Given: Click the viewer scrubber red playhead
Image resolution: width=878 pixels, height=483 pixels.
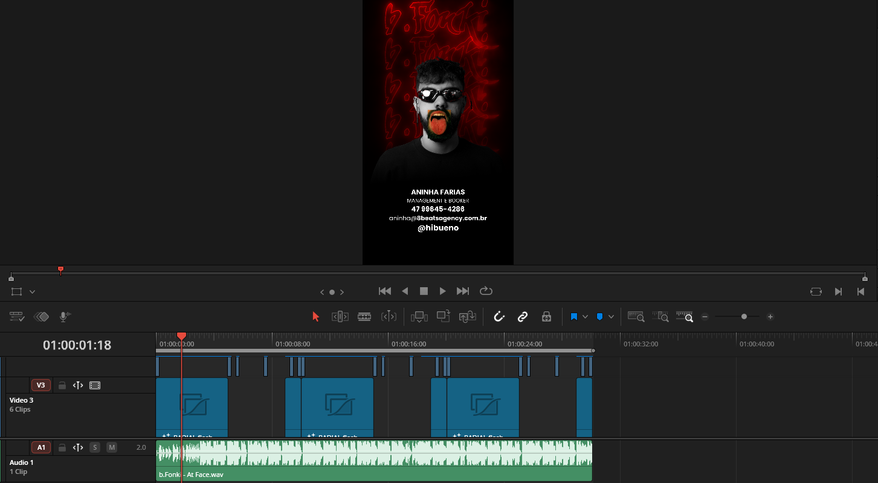Looking at the screenshot, I should pos(60,270).
